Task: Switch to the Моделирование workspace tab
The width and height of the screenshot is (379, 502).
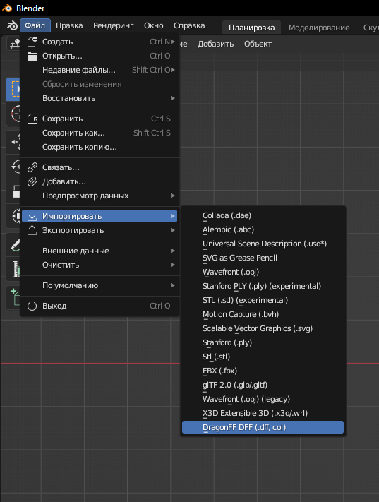Action: click(319, 28)
